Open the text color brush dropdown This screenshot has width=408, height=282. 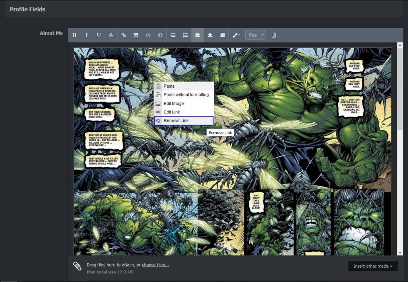[x=236, y=35]
